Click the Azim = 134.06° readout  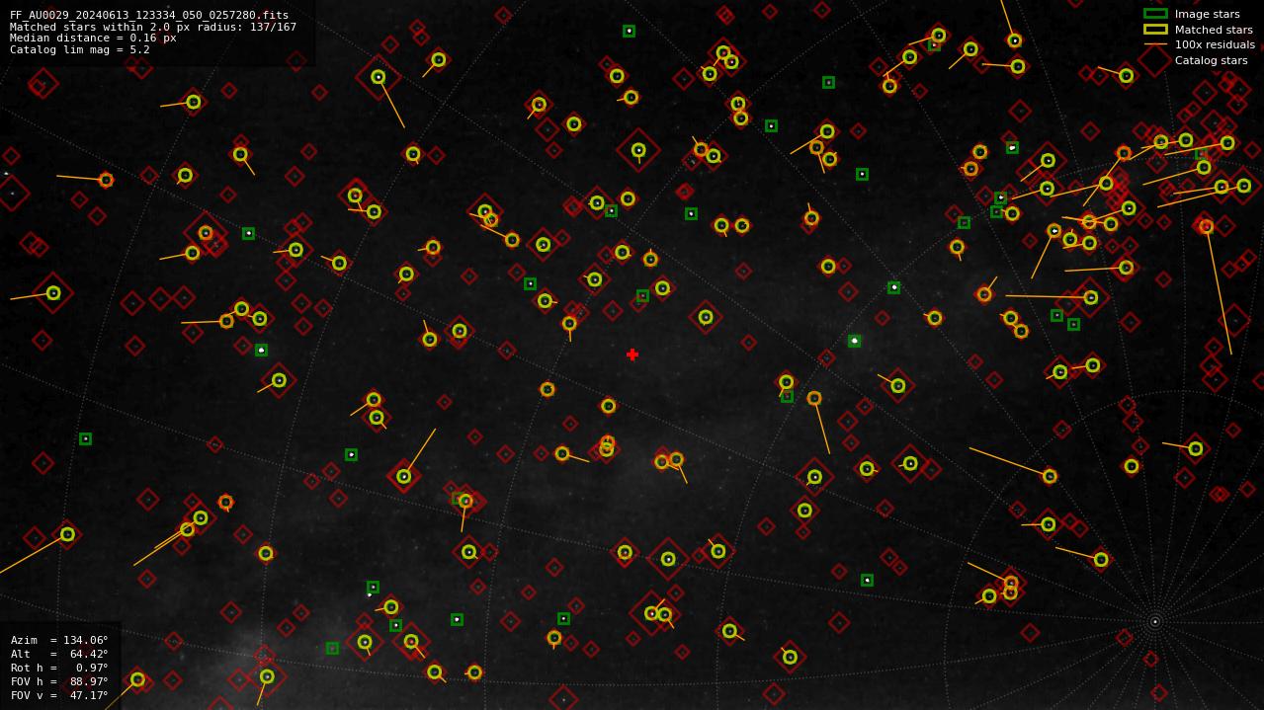click(x=59, y=640)
